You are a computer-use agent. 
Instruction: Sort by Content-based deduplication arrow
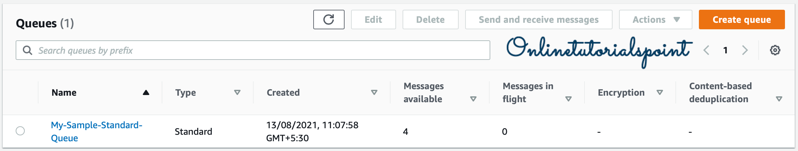pyautogui.click(x=779, y=99)
